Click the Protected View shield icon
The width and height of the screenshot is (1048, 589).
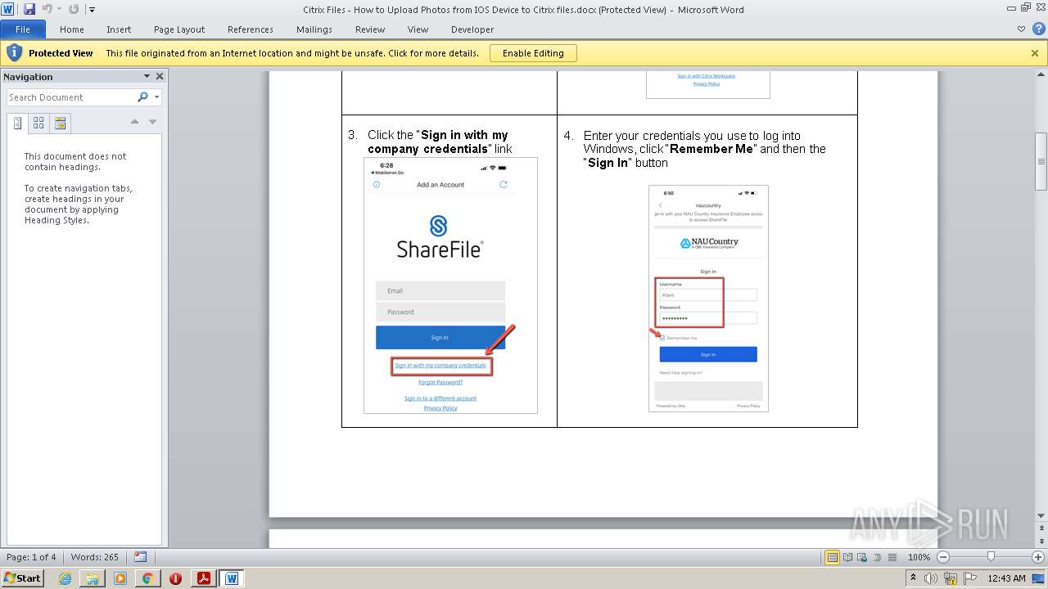point(14,53)
